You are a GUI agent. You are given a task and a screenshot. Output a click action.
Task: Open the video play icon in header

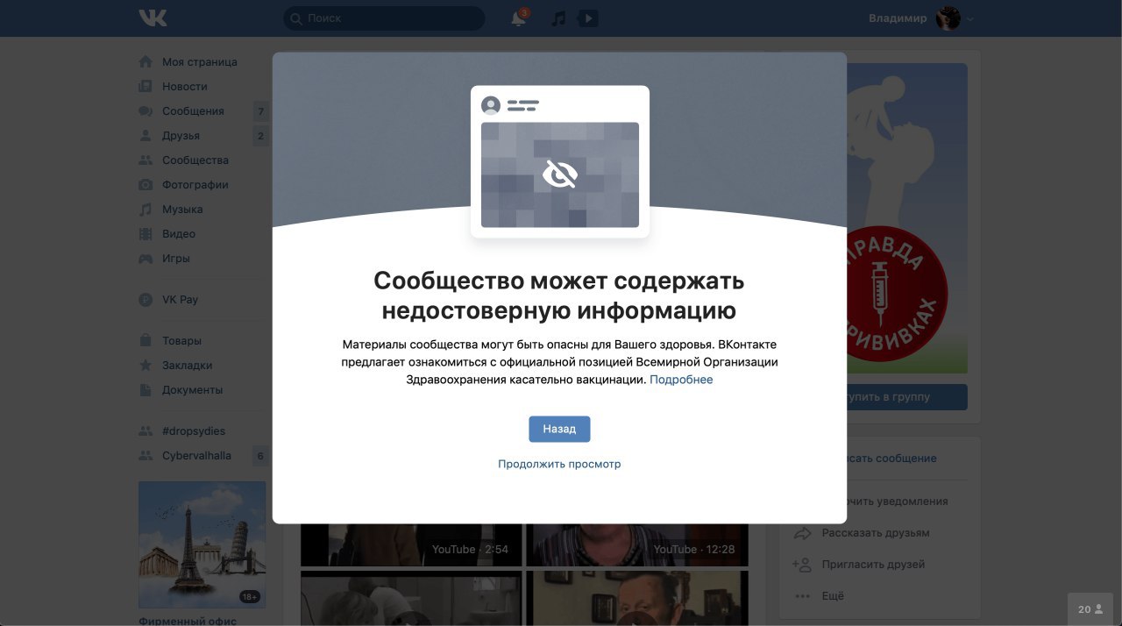588,18
